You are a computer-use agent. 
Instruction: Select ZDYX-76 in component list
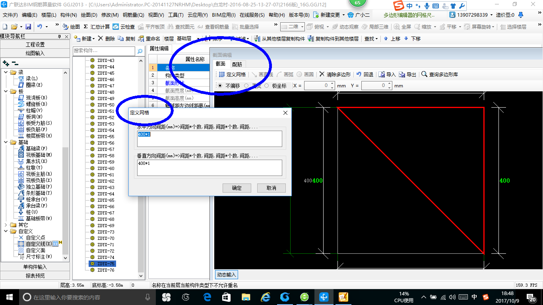pos(106,270)
